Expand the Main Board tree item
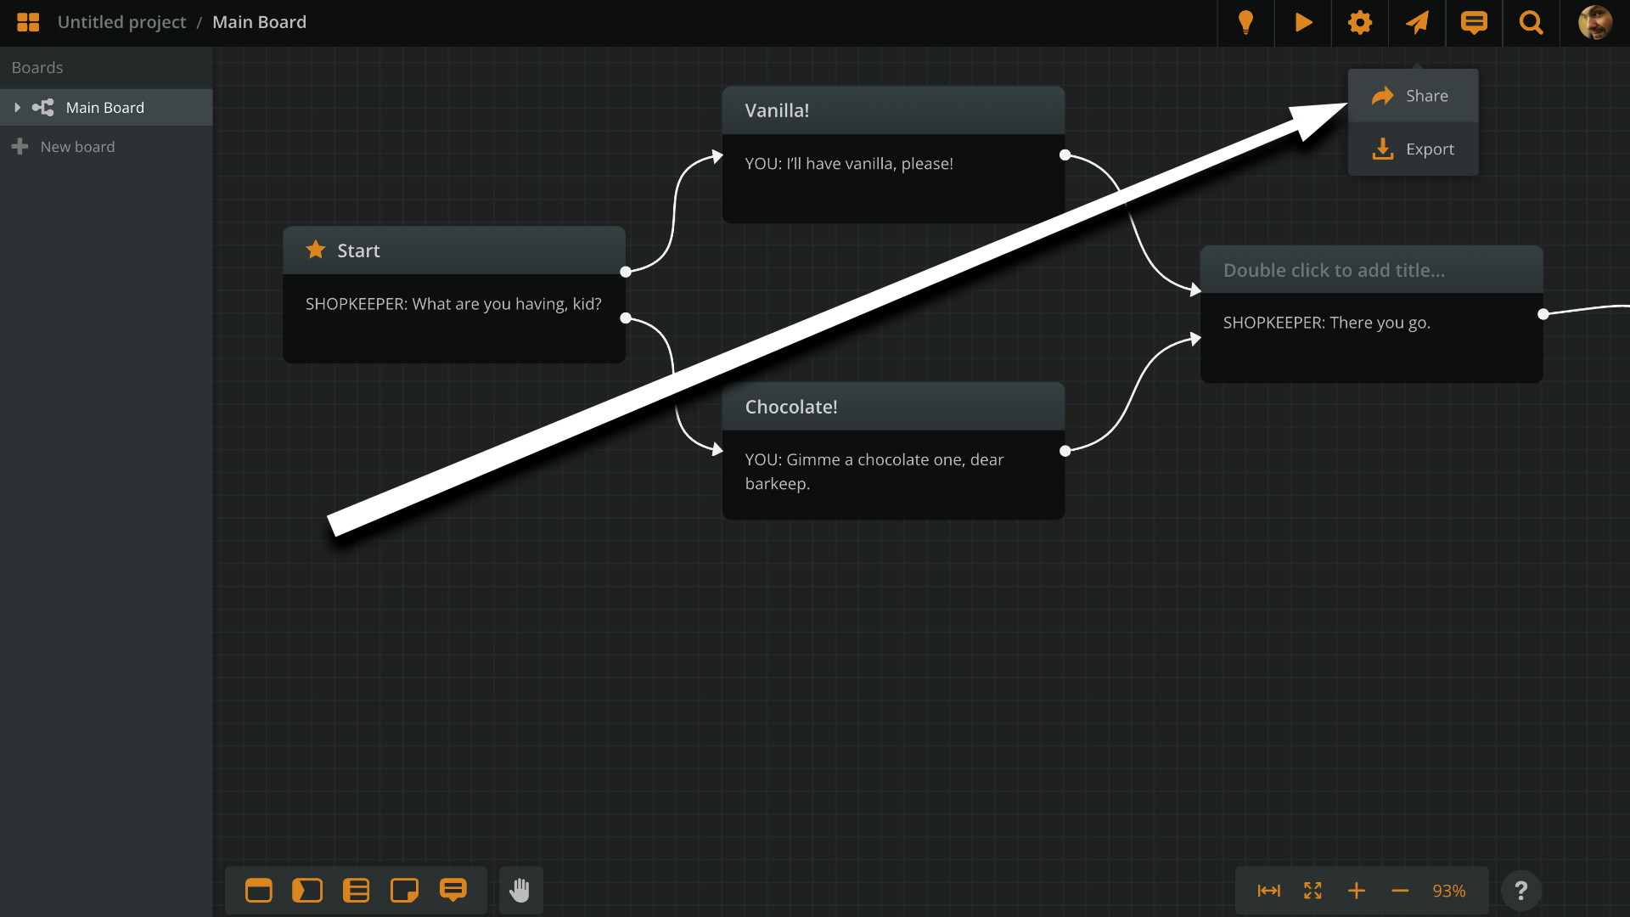The width and height of the screenshot is (1630, 917). pyautogui.click(x=18, y=107)
